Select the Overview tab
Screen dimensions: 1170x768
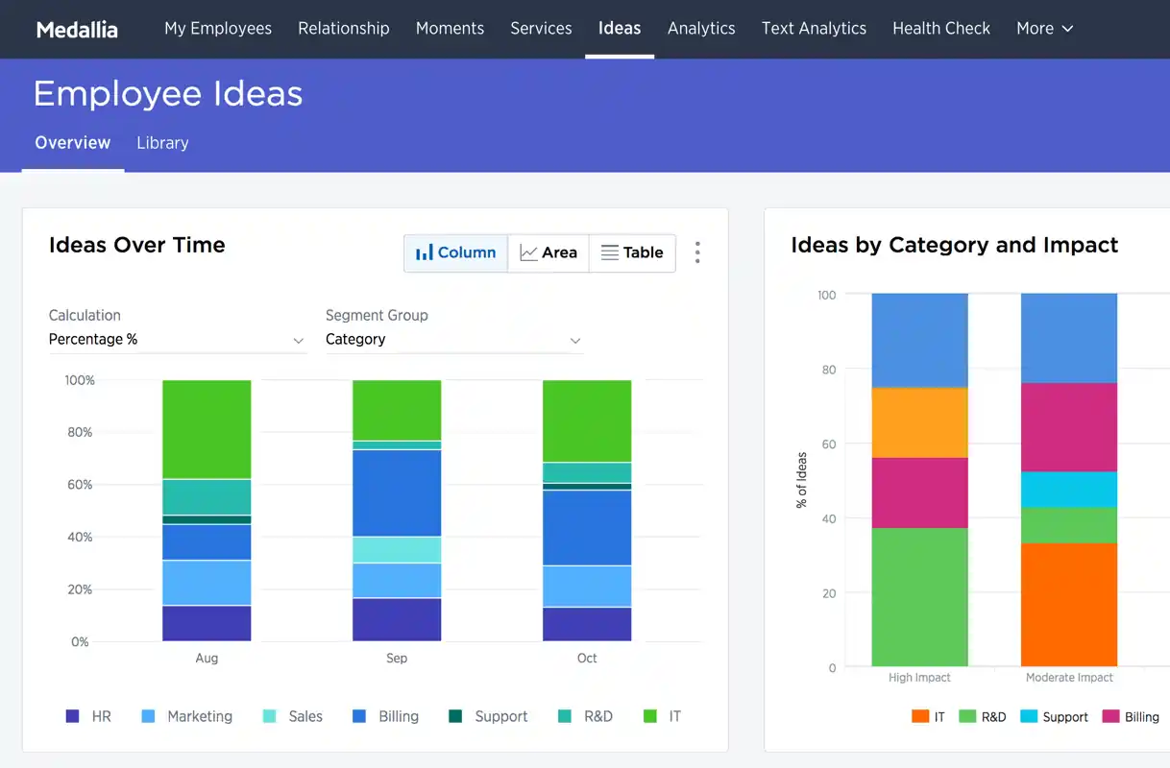[73, 143]
